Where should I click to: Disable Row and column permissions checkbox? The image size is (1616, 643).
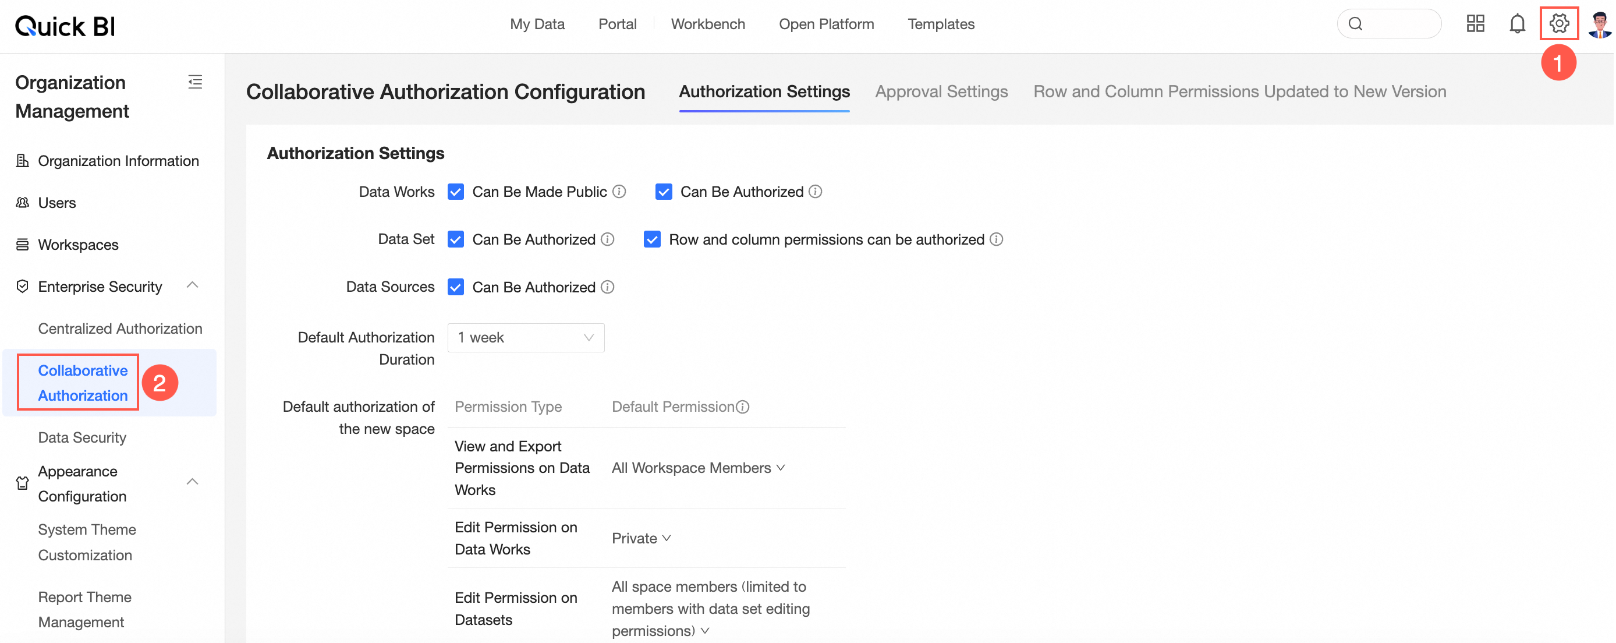[x=653, y=239]
